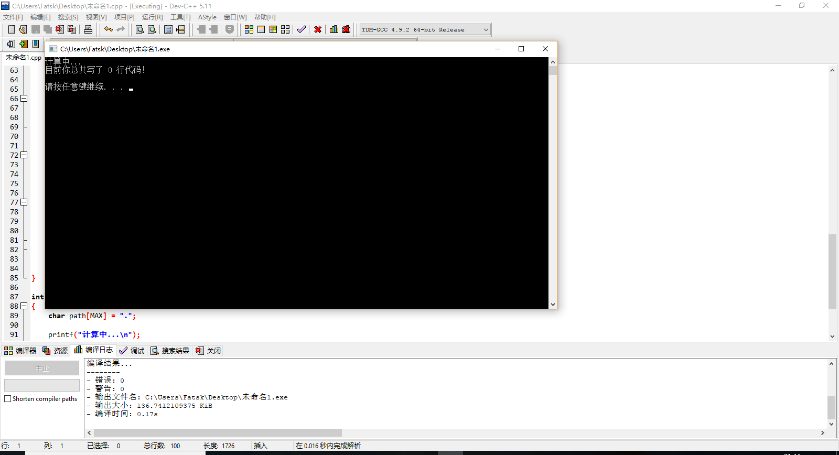Click the Insert icon in second toolbar row
The width and height of the screenshot is (839, 455).
11,44
